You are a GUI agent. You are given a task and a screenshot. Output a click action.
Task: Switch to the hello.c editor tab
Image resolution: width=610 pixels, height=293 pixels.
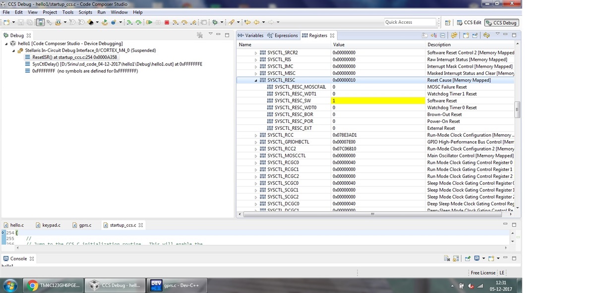(x=14, y=225)
